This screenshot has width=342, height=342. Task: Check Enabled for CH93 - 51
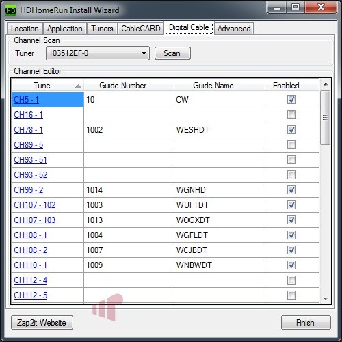(x=291, y=160)
